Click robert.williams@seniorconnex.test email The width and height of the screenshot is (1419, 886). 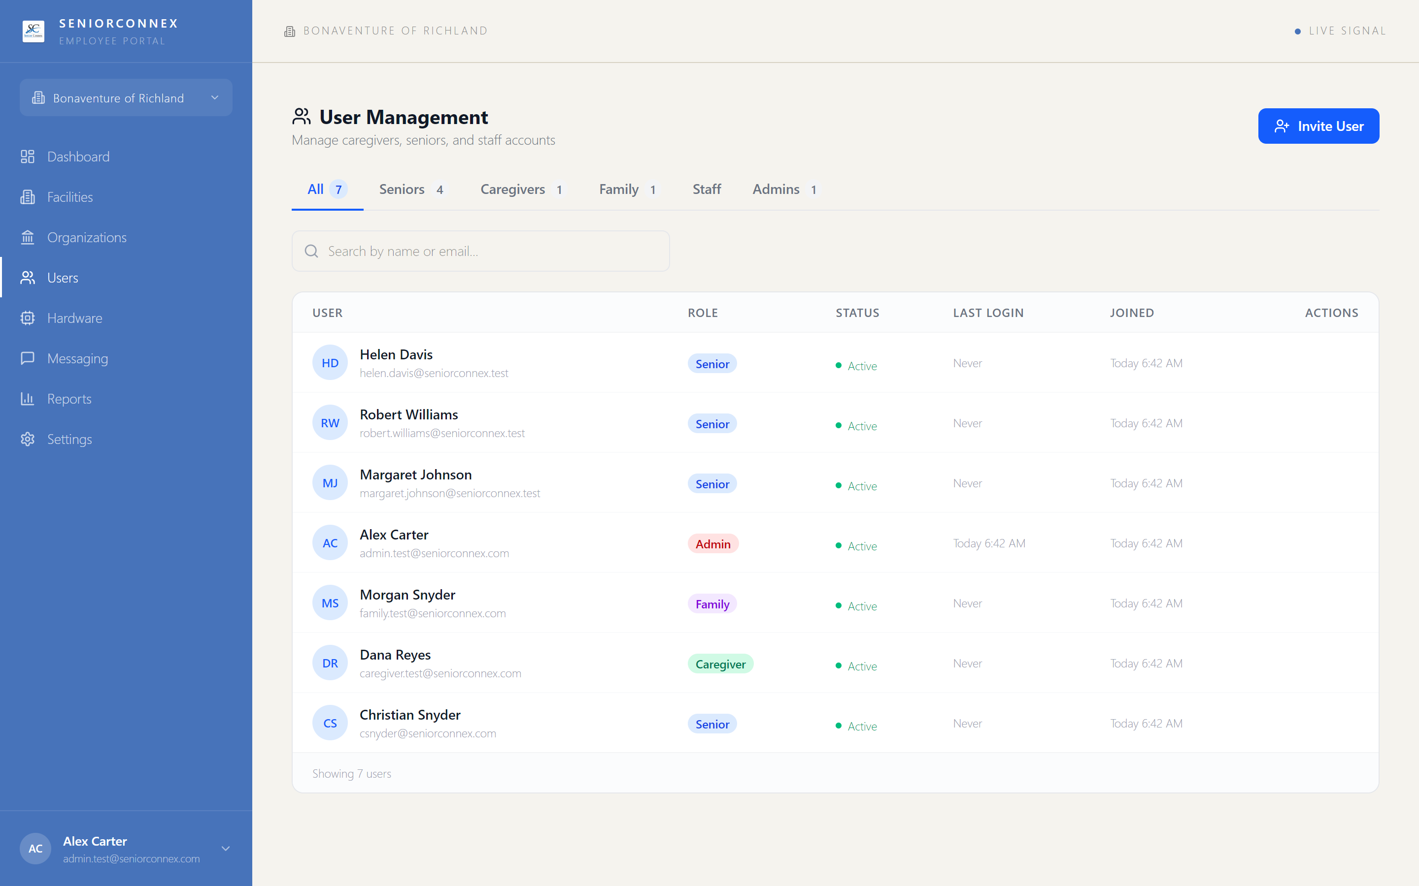[x=442, y=433]
